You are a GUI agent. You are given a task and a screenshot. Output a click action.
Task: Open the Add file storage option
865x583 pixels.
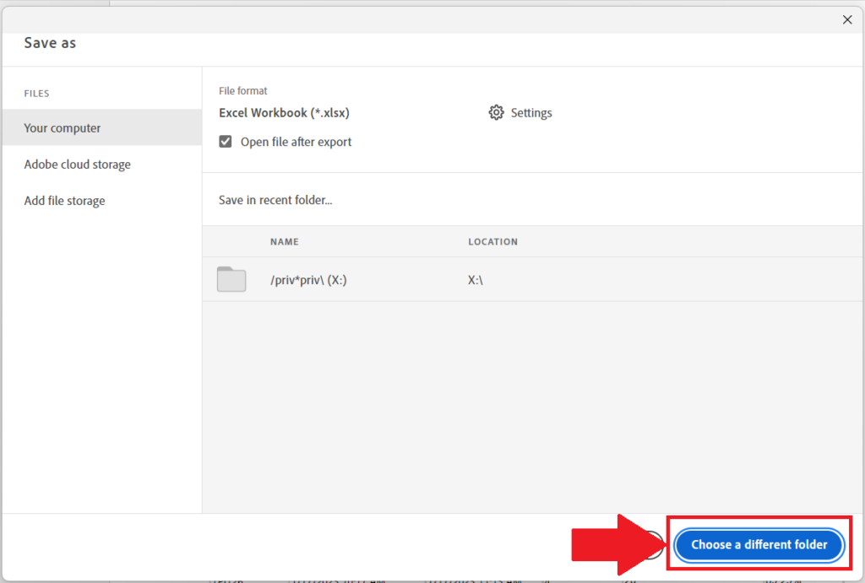pos(64,200)
